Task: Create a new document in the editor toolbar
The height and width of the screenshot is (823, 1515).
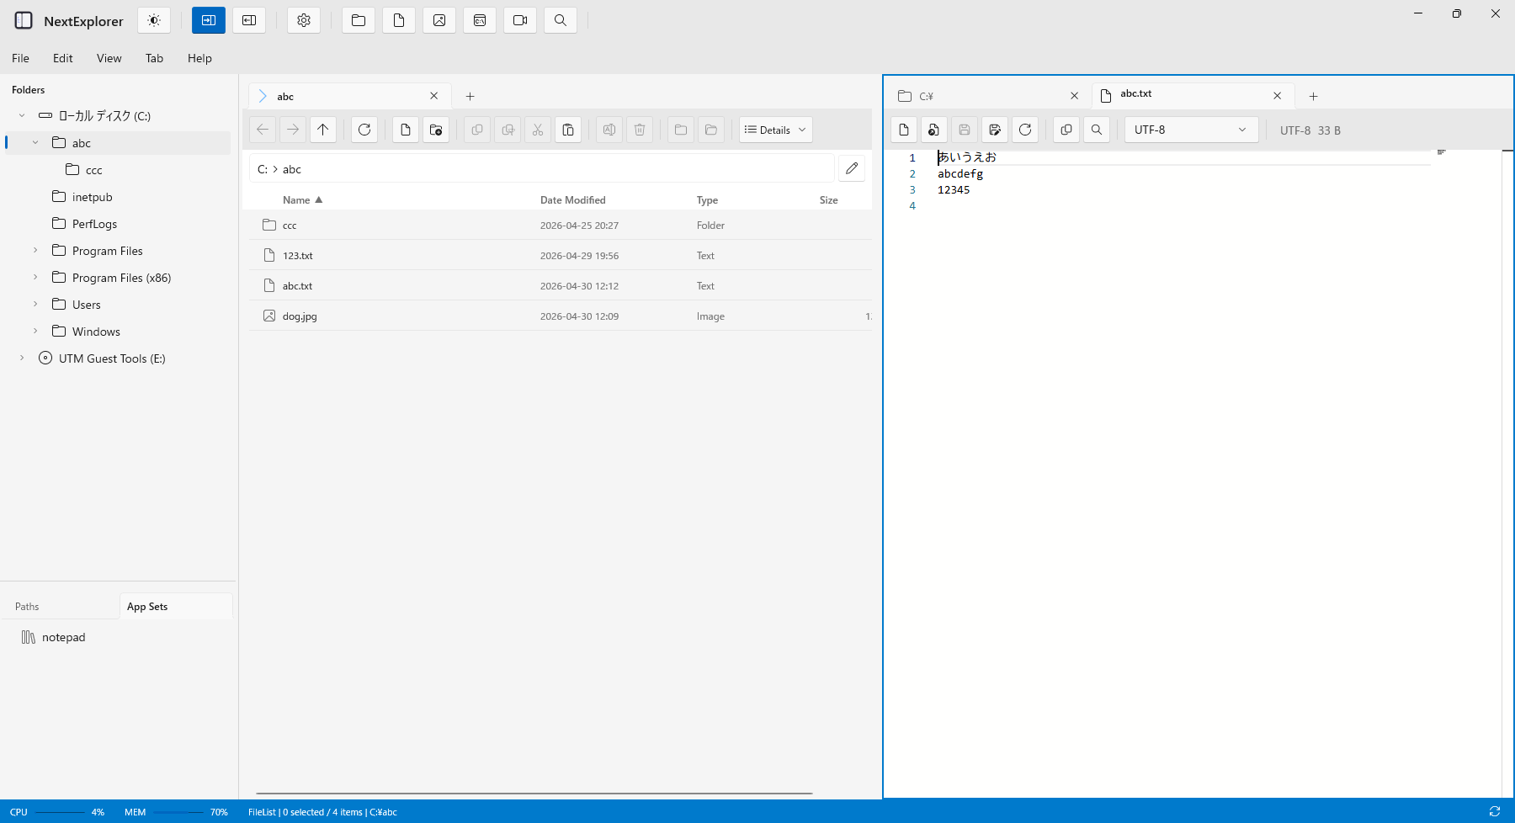Action: [x=904, y=130]
